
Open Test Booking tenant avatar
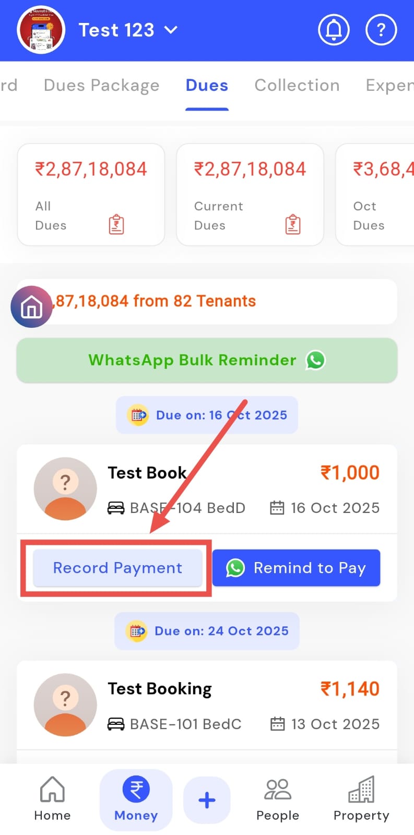pyautogui.click(x=65, y=705)
